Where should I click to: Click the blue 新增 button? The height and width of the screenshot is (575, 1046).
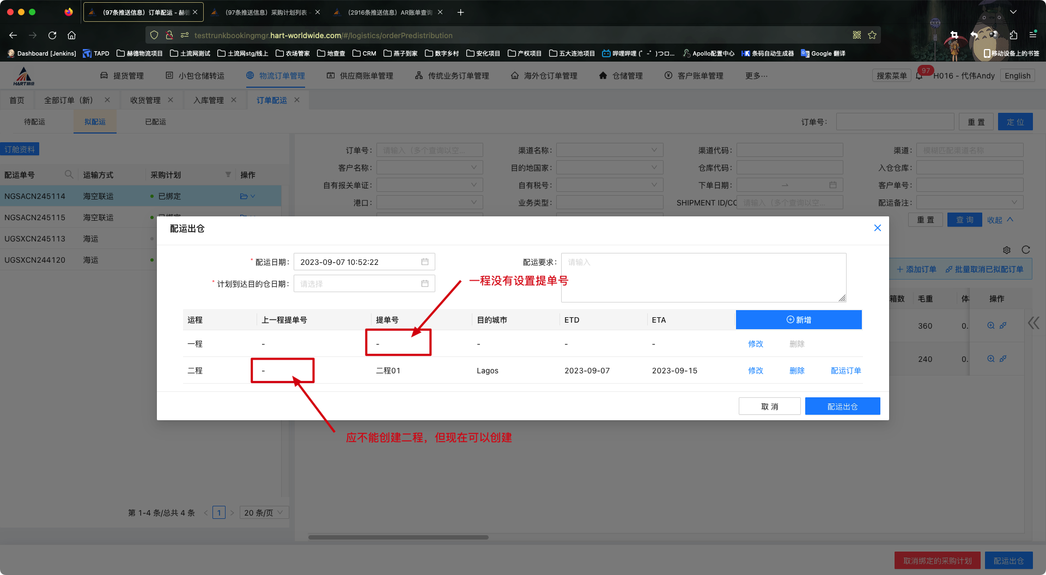tap(798, 320)
